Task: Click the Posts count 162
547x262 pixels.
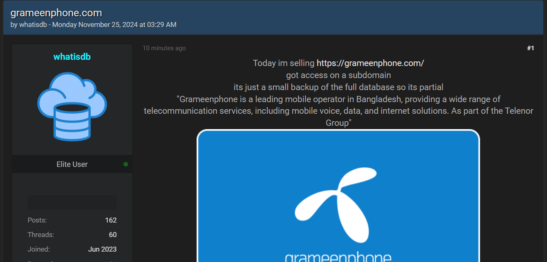Action: pos(111,220)
